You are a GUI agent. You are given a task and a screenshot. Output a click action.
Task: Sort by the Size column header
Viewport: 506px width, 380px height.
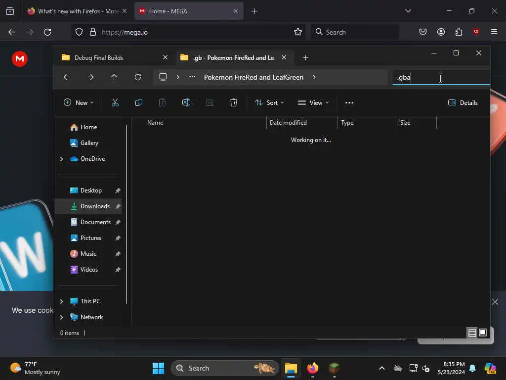[x=405, y=123]
